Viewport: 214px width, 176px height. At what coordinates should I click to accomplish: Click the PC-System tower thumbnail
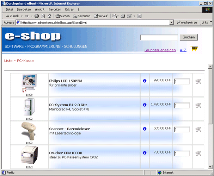[29, 107]
